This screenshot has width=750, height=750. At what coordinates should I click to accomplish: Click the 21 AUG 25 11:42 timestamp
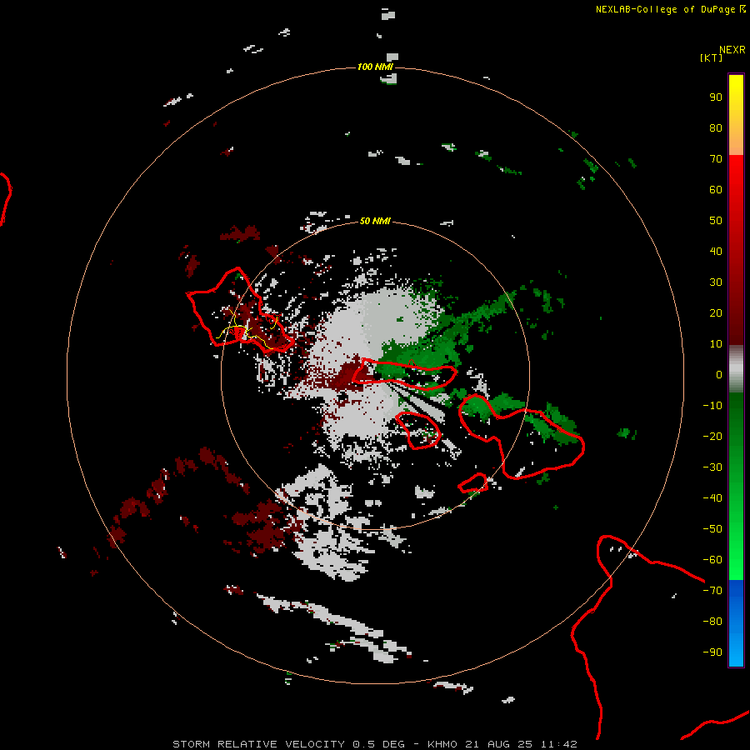click(x=521, y=744)
